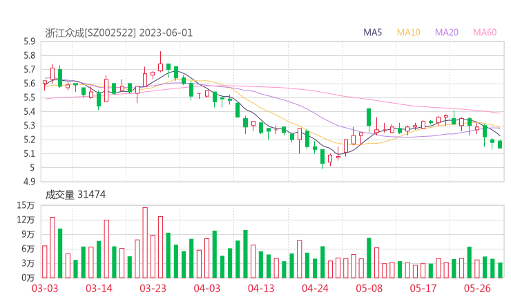Click the 5.9 price axis label

coord(29,41)
